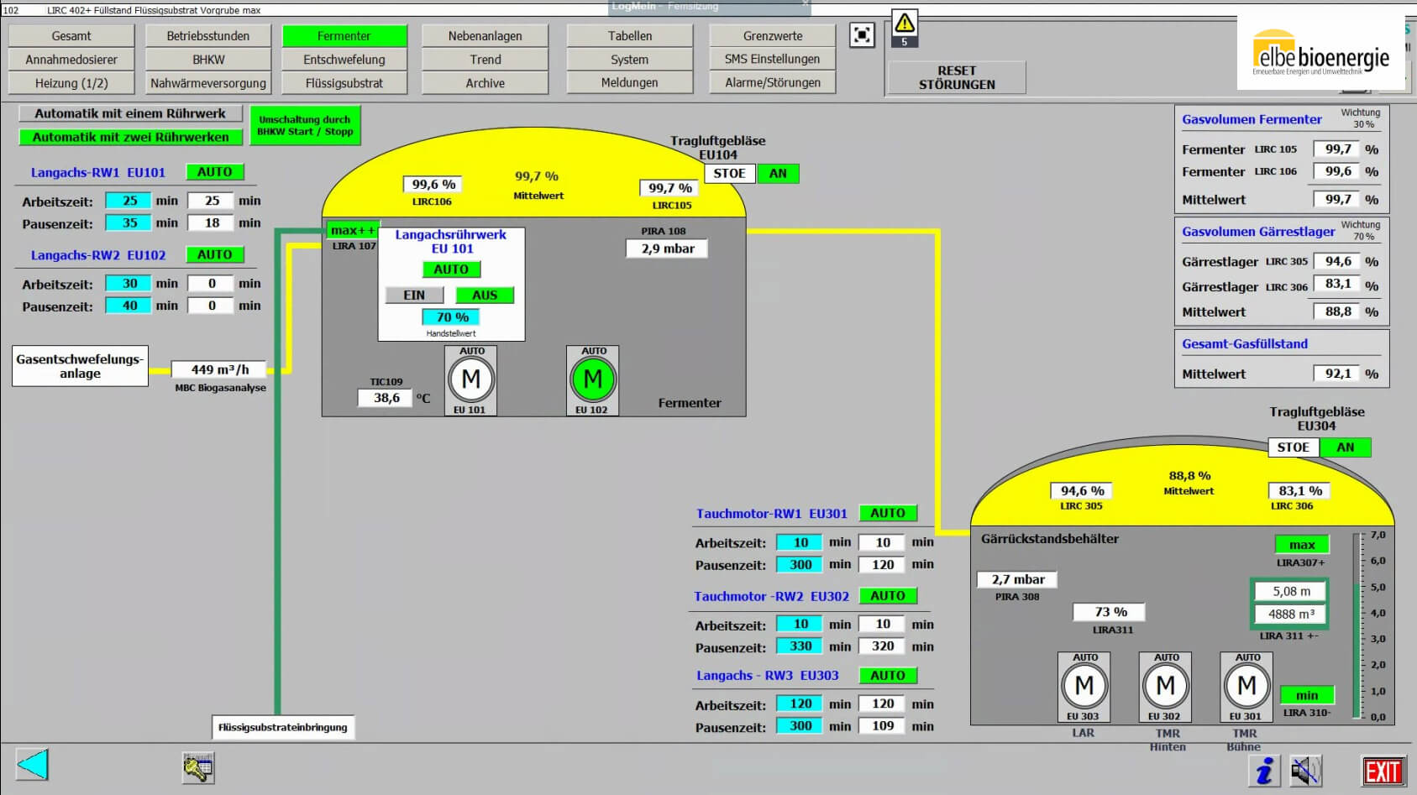This screenshot has height=795, width=1417.
Task: Open the Flüssigsubstrat page
Action: point(344,83)
